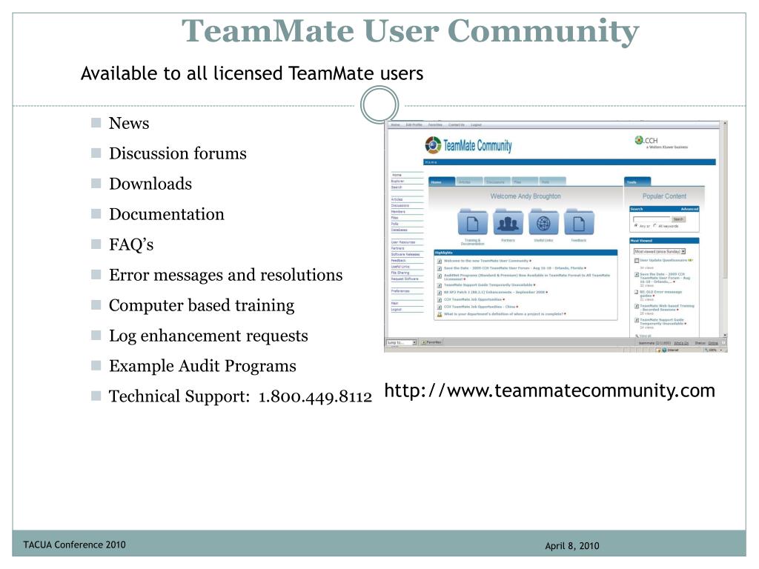Click icon beside User Update Questionnaire
The width and height of the screenshot is (759, 569).
click(637, 261)
